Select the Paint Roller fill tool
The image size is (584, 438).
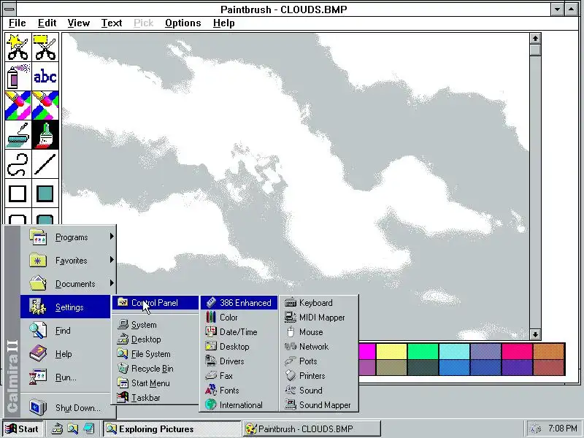(18, 134)
